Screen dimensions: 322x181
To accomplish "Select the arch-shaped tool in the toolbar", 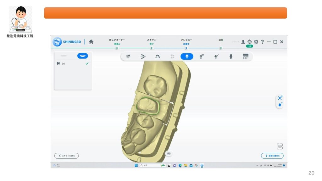I will point(158,57).
